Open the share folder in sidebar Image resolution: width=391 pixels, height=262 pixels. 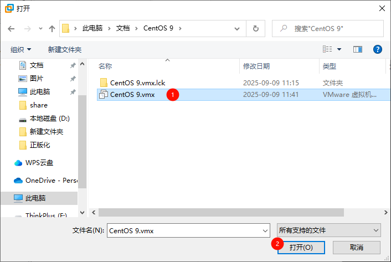[x=39, y=105]
